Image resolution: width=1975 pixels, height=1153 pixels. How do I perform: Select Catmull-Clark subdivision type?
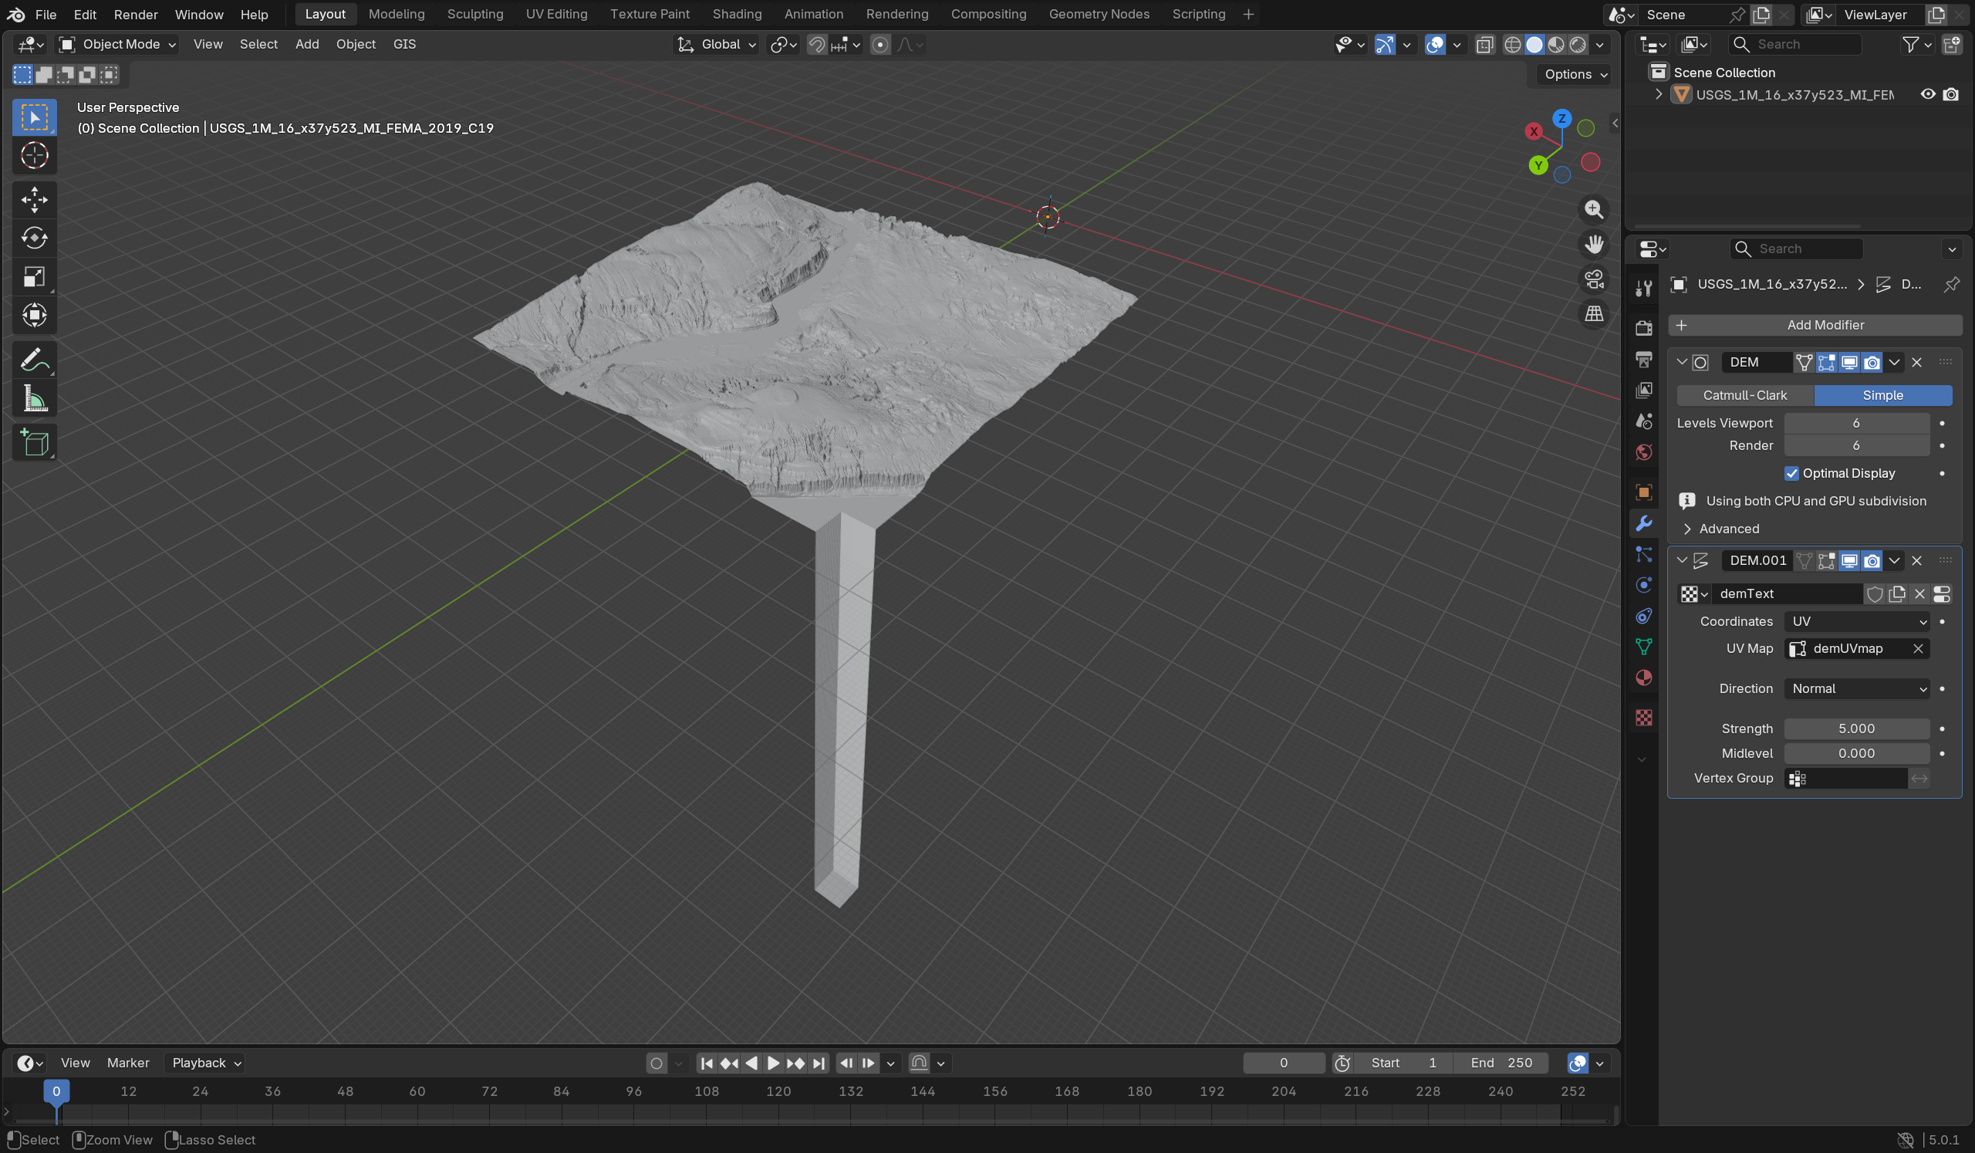[x=1744, y=396]
